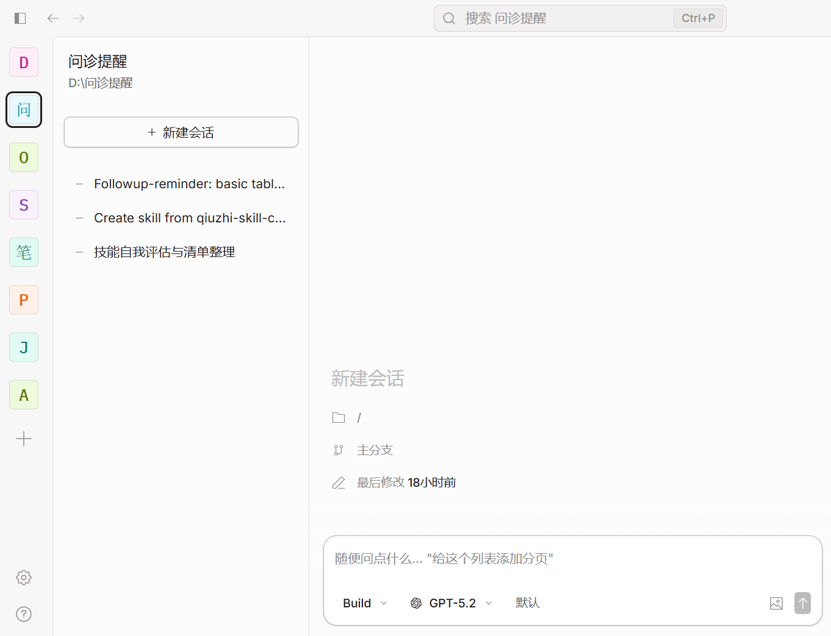Open the J project icon
Image resolution: width=831 pixels, height=636 pixels.
(x=24, y=347)
